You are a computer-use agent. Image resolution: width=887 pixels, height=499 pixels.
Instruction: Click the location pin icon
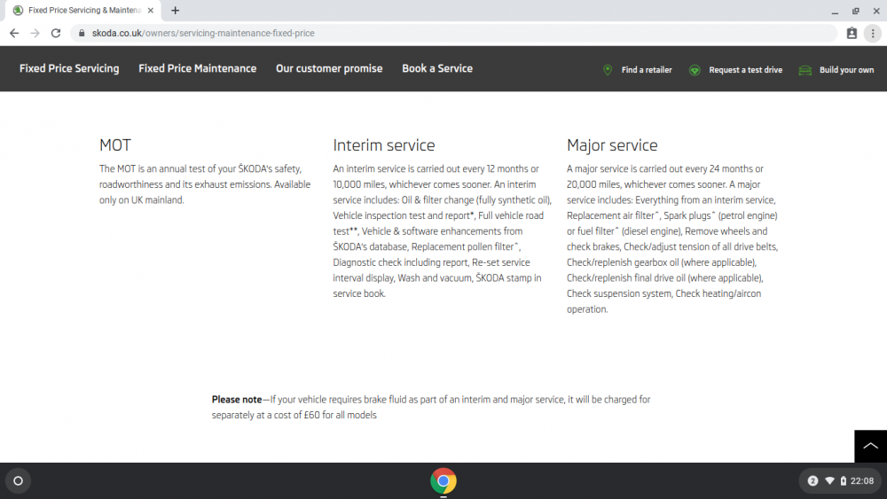(x=608, y=70)
